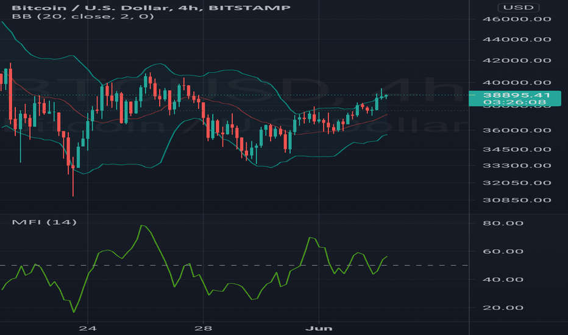Click the Jun date label on time axis
Viewport: 568px width, 335px height.
pos(319,328)
